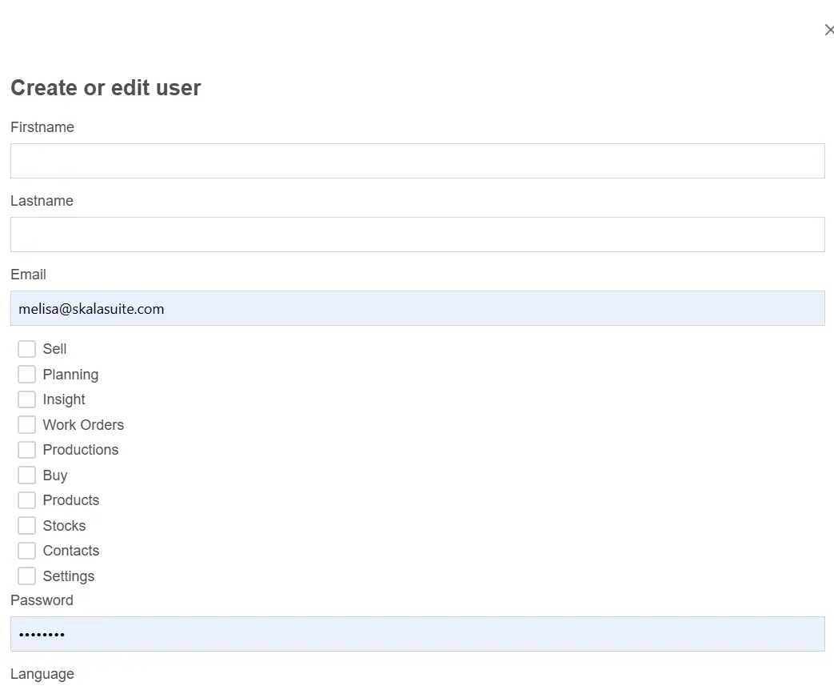This screenshot has width=834, height=686.
Task: Click the Create or edit user heading
Action: coord(106,88)
